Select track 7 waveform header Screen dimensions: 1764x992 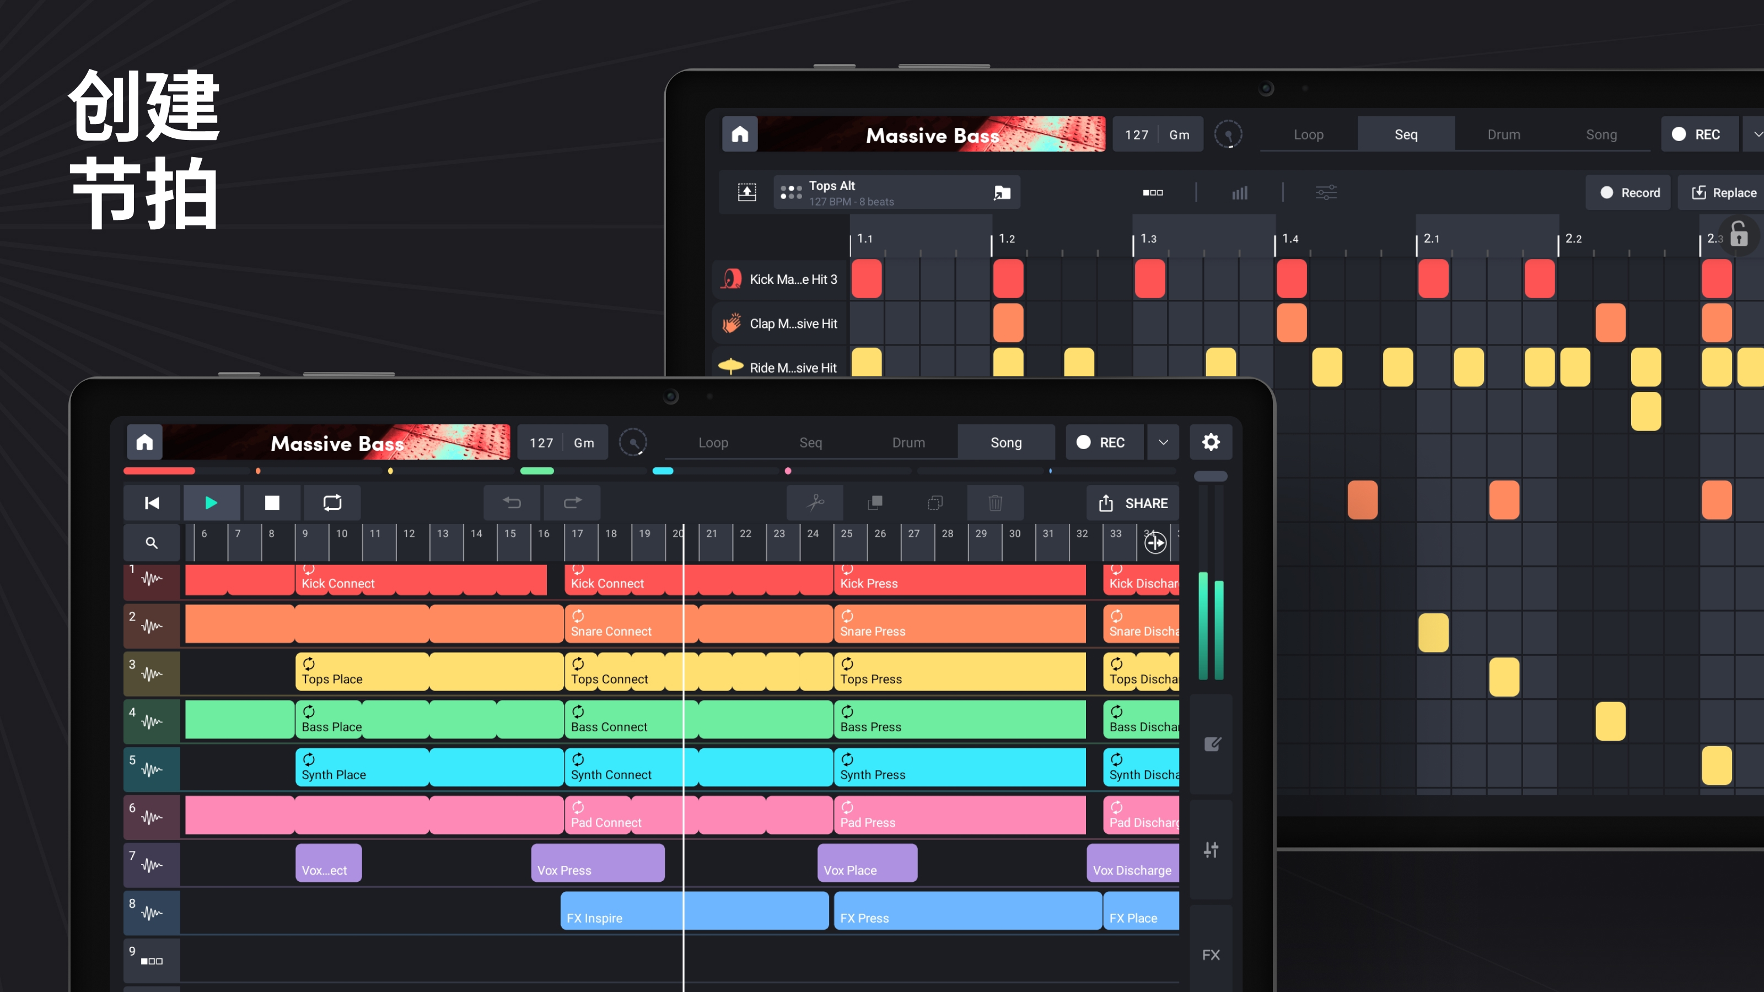[152, 865]
